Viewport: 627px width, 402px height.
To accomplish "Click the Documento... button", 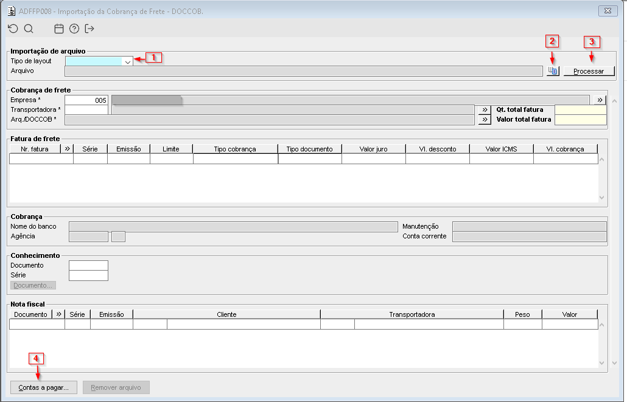I will (x=33, y=285).
